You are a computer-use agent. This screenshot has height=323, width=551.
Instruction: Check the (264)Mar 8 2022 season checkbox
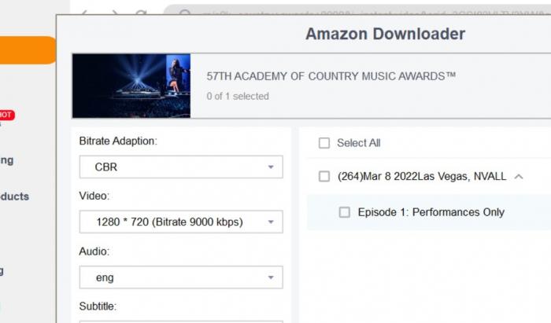324,176
